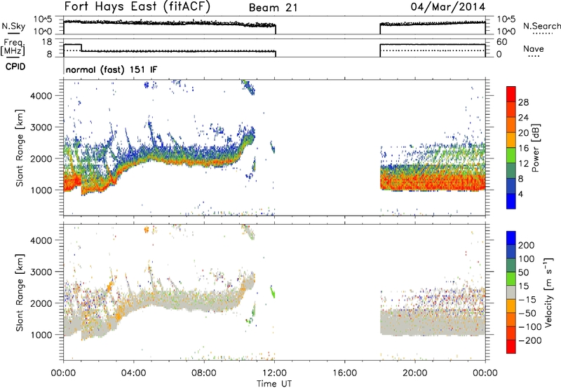Click the blue bottom of power color bar
This screenshot has width=561, height=388.
tap(511, 201)
